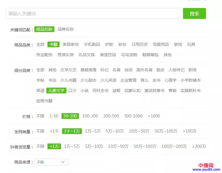This screenshot has height=173, width=222.
Task: Select 抖音浏览量 >200万 option
Action: point(199,146)
